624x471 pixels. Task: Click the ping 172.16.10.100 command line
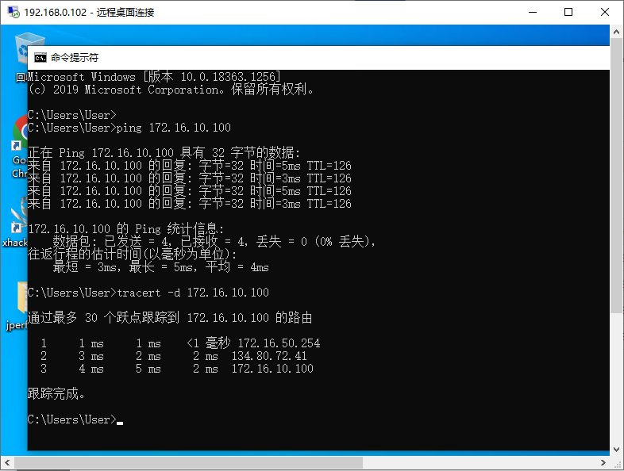pos(129,128)
